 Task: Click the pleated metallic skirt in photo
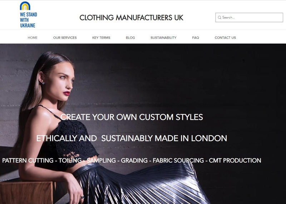(x=139, y=184)
